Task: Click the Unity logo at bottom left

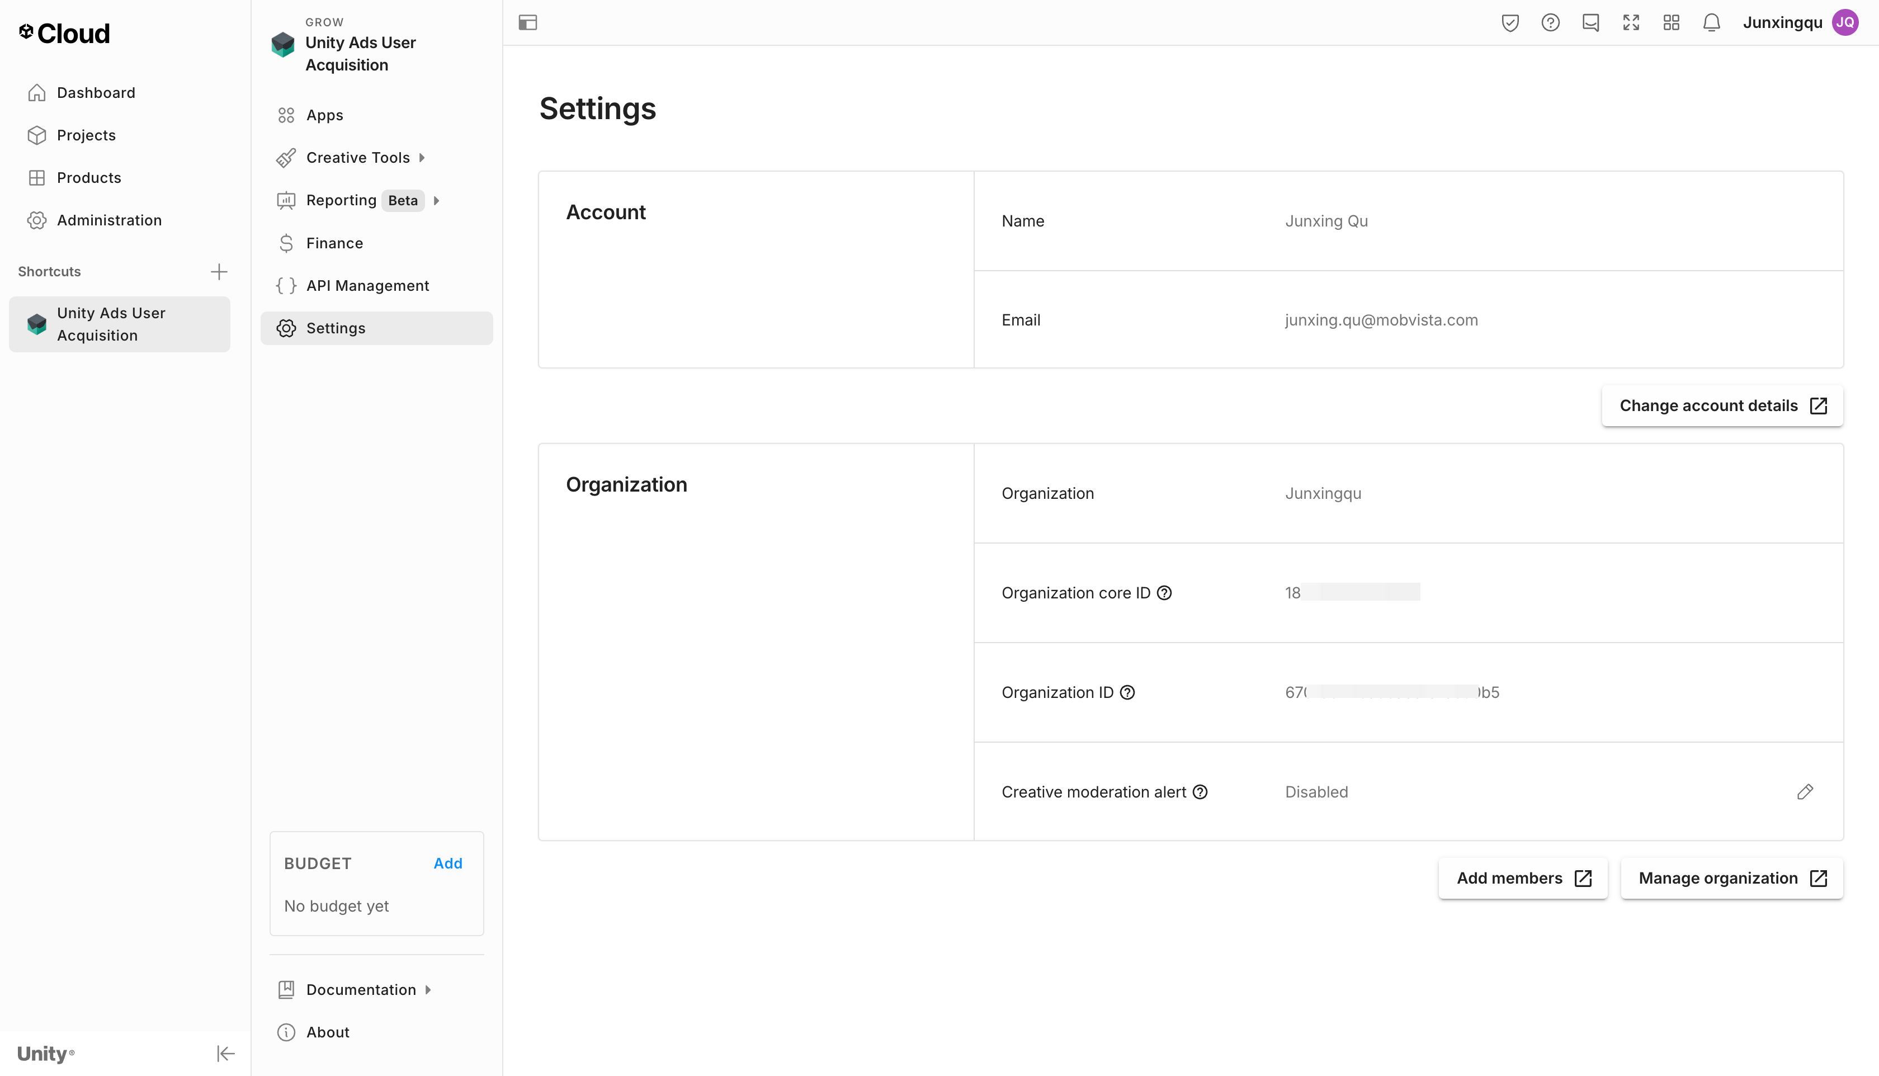Action: coord(45,1053)
